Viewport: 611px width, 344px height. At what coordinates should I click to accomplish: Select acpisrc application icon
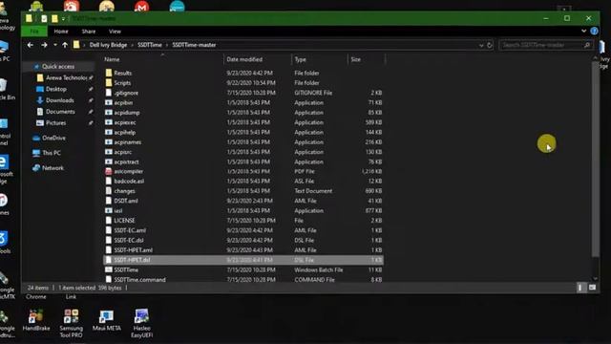pyautogui.click(x=109, y=152)
